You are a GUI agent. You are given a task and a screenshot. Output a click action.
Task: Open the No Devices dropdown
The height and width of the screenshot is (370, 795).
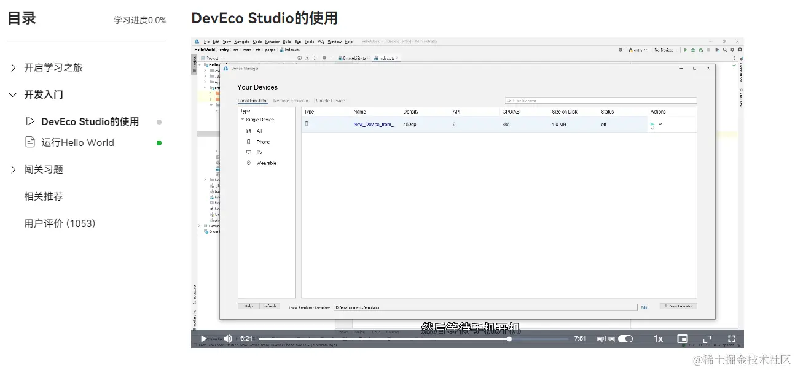[665, 50]
